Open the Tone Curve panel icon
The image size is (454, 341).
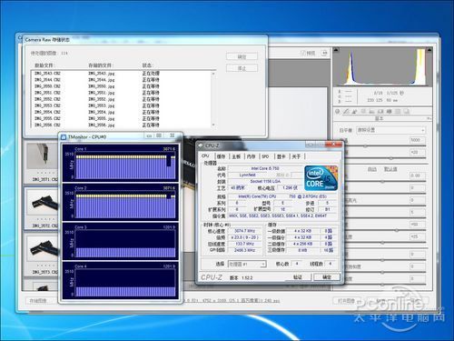(346, 111)
